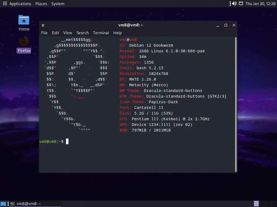Click the Font value 'Cantarell 11'

click(149, 107)
